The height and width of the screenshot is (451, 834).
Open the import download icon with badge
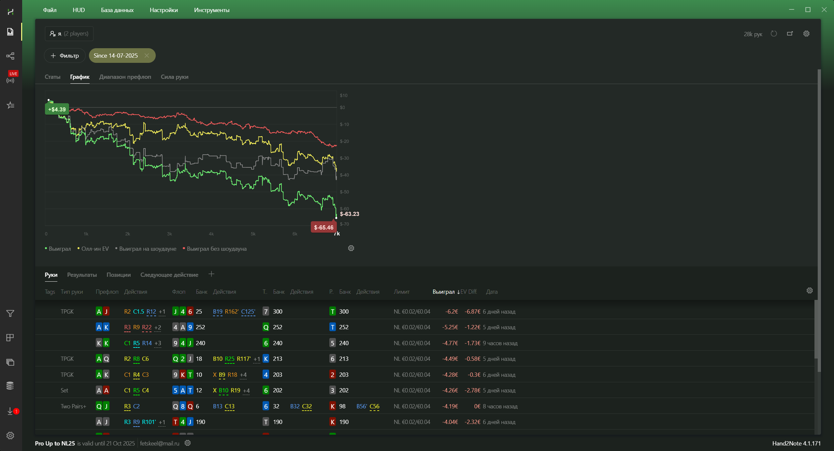click(x=12, y=411)
